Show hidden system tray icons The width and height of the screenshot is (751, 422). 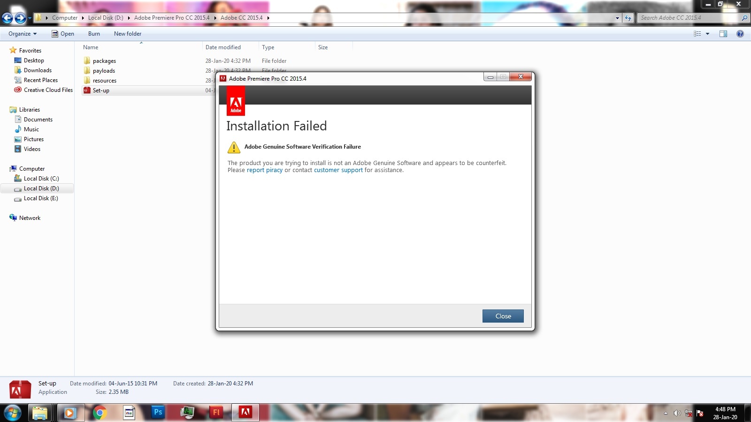click(666, 413)
